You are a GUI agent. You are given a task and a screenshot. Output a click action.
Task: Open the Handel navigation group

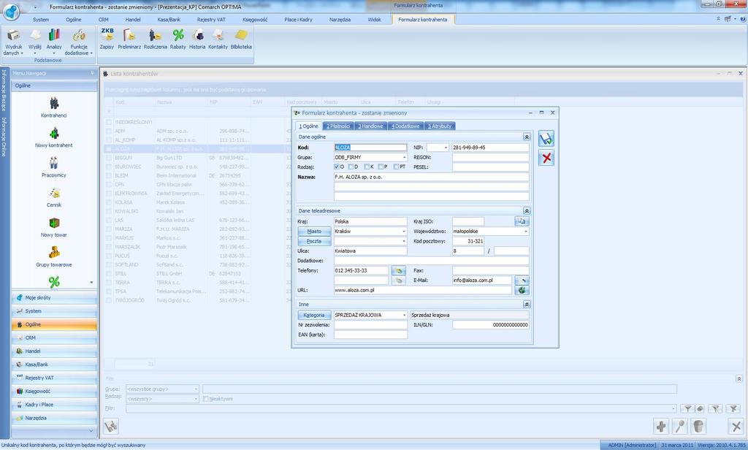[54, 351]
